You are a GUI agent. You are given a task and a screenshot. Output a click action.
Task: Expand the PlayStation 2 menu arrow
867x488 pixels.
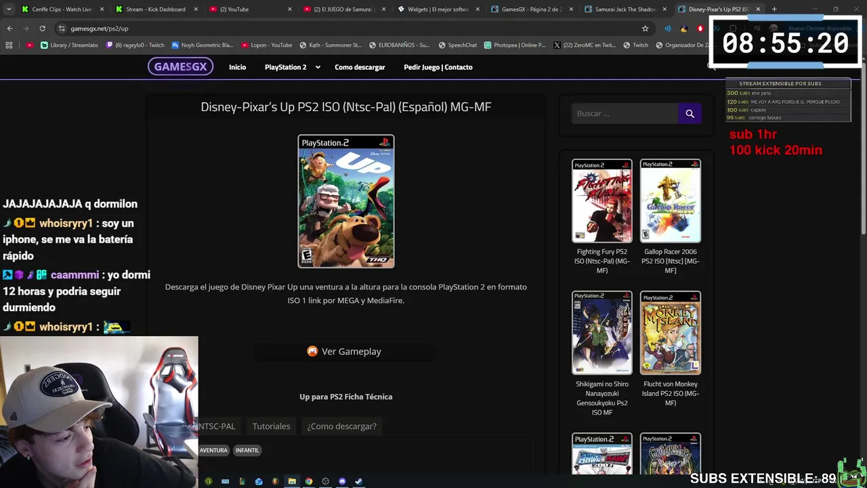point(318,67)
